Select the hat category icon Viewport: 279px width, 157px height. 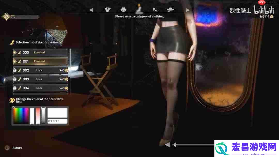click(171, 10)
